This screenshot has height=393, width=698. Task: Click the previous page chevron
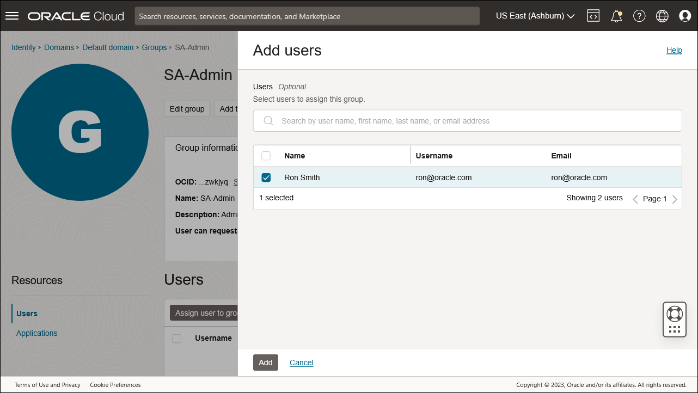[635, 199]
